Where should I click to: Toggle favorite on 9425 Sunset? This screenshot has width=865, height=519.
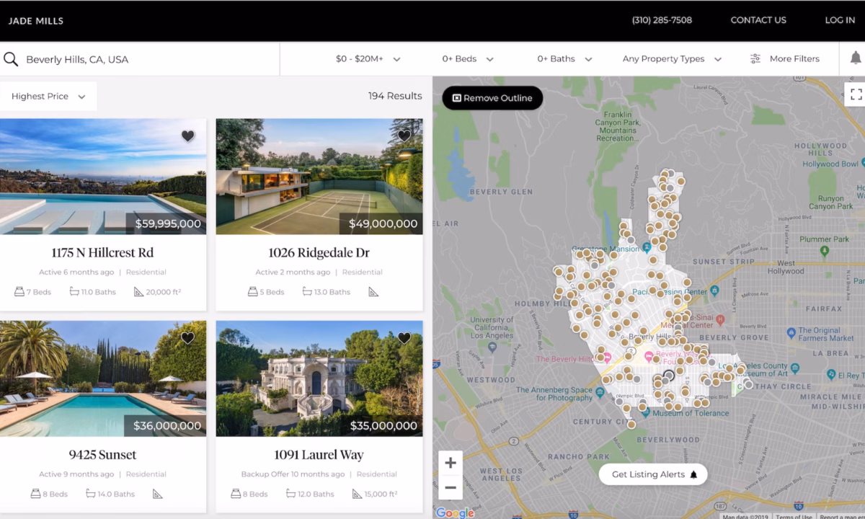click(189, 337)
